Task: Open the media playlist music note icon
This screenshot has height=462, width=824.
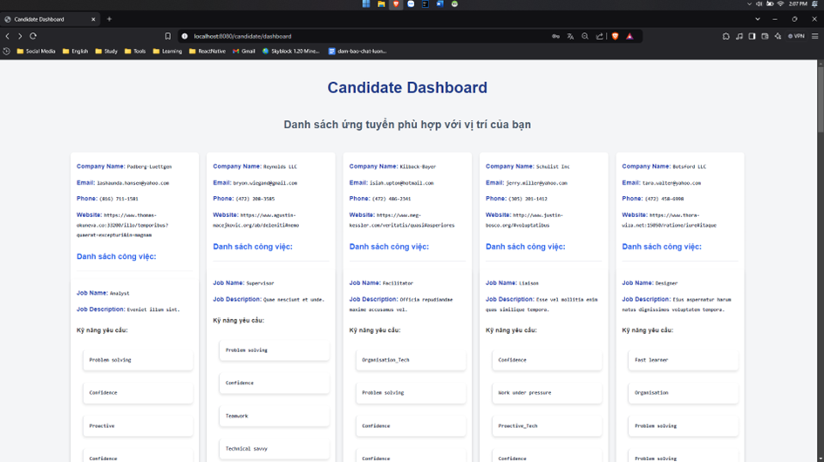Action: (x=739, y=37)
